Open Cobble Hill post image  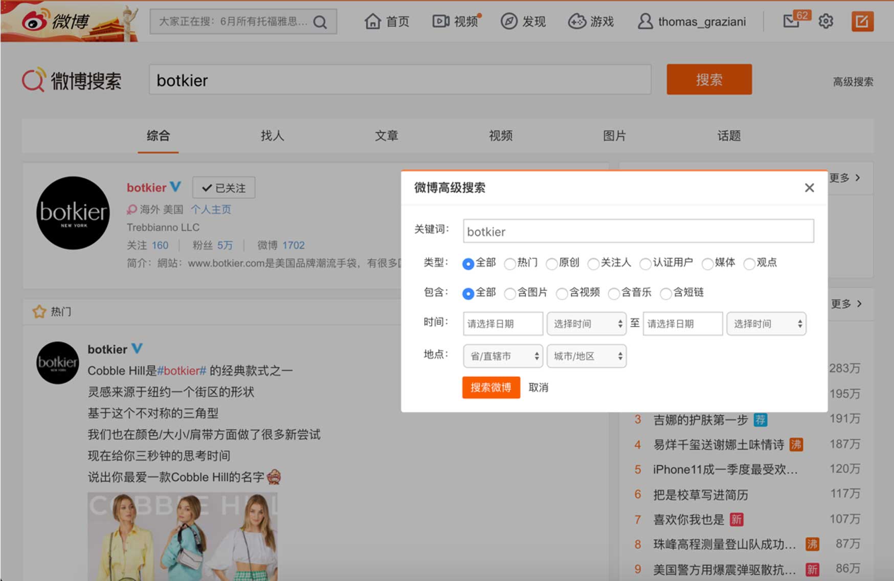[183, 537]
